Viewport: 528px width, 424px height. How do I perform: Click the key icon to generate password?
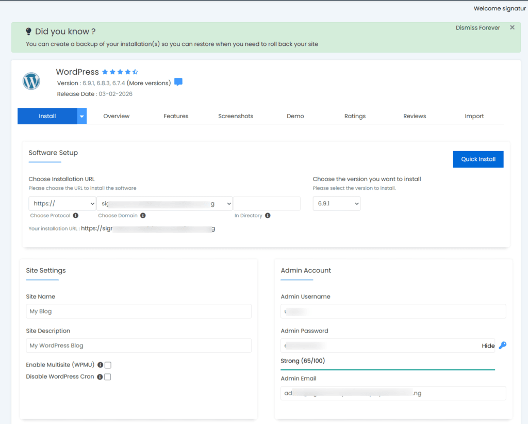tap(502, 346)
